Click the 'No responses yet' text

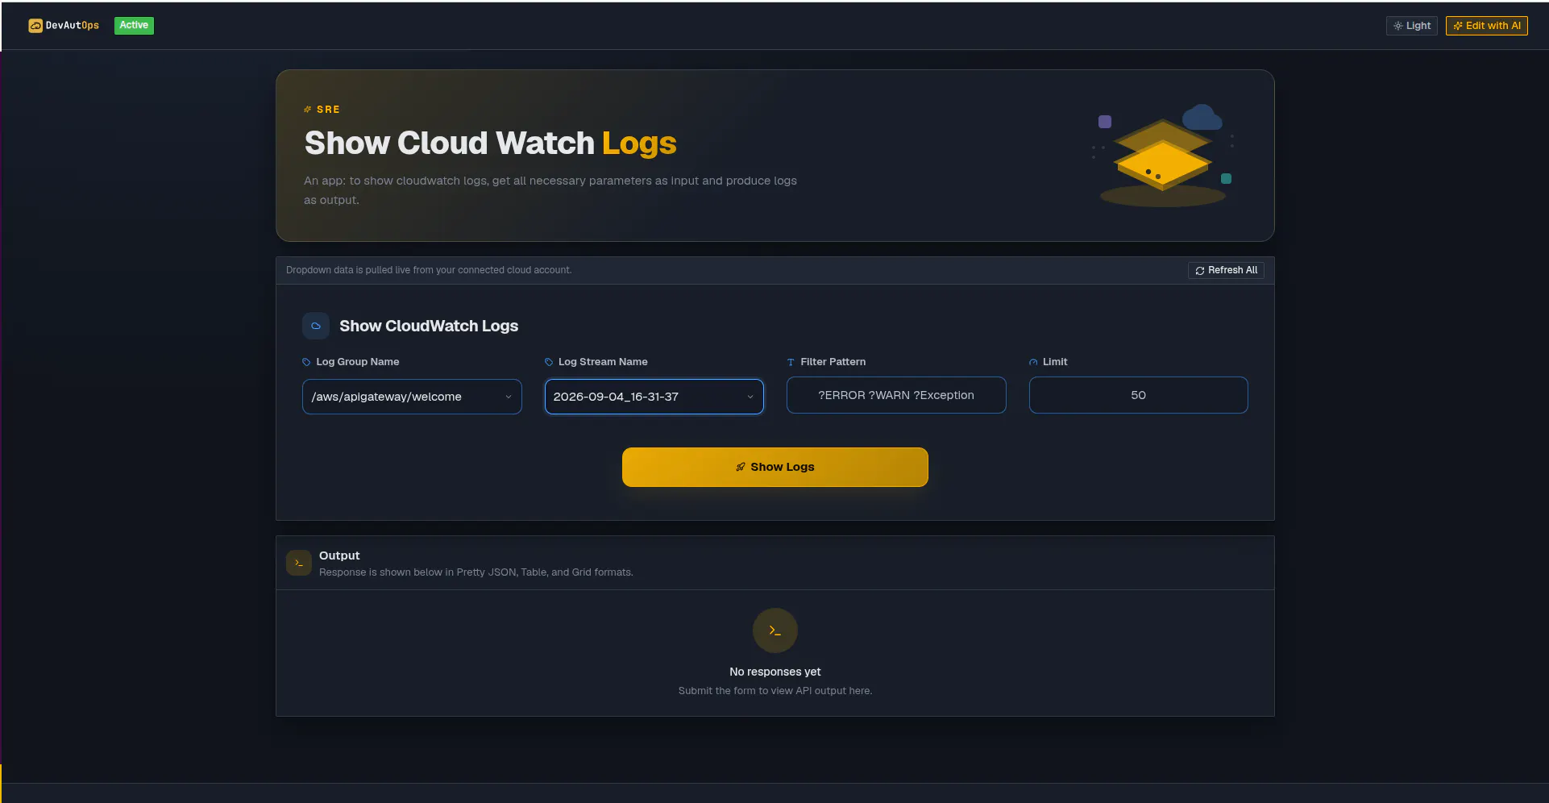coord(774,672)
